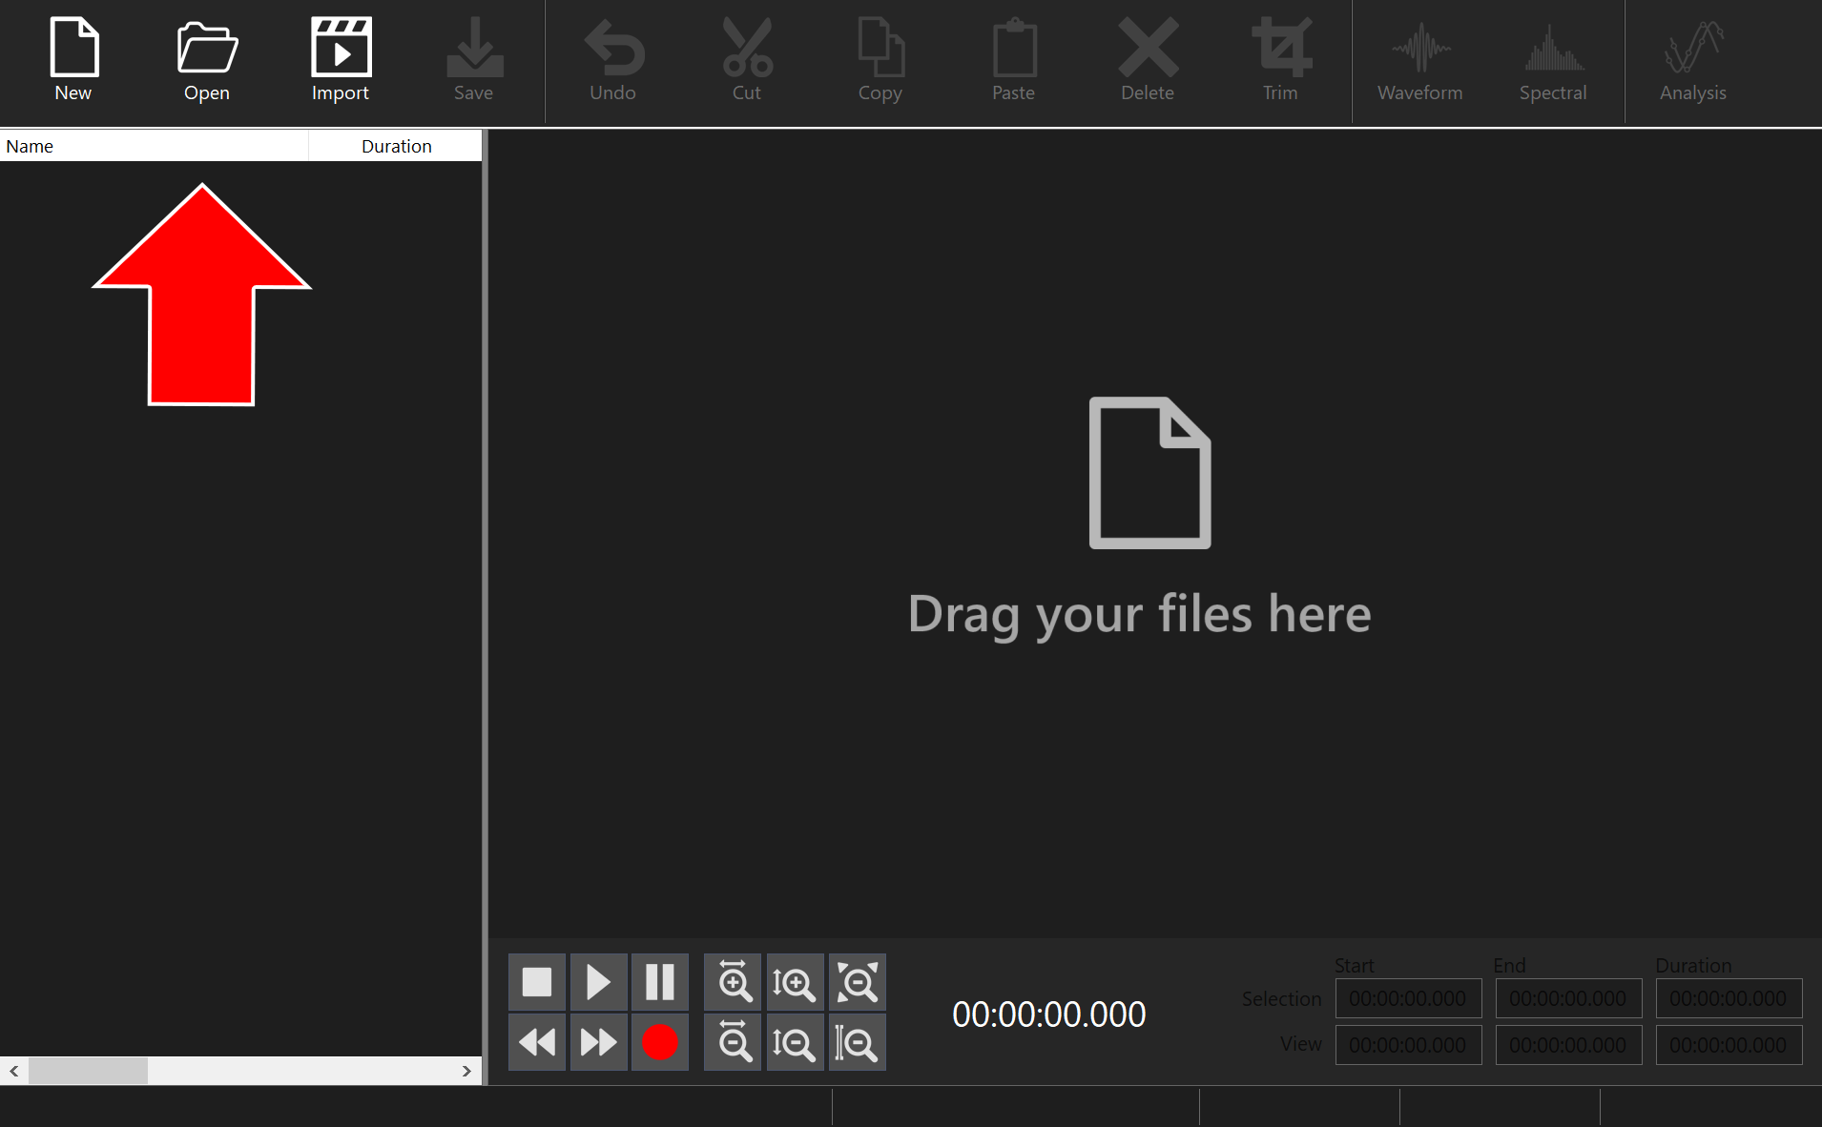The width and height of the screenshot is (1822, 1127).
Task: Start recording with the red circle
Action: tap(659, 1042)
